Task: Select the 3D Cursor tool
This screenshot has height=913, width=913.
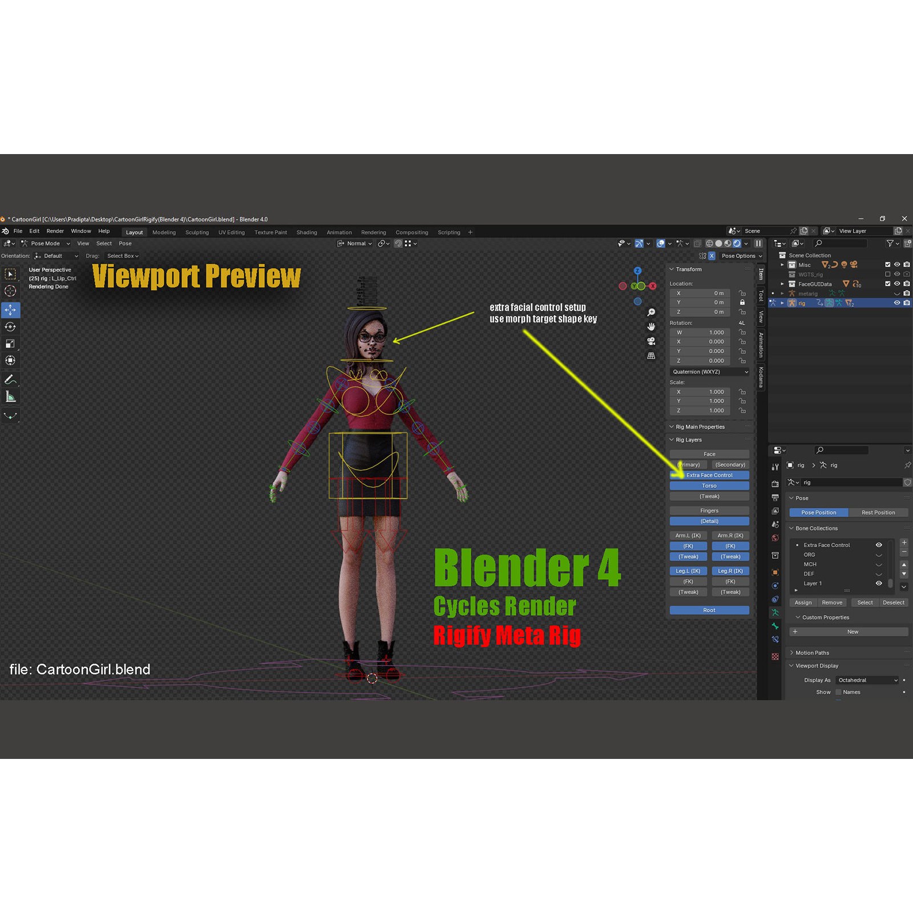Action: point(10,291)
